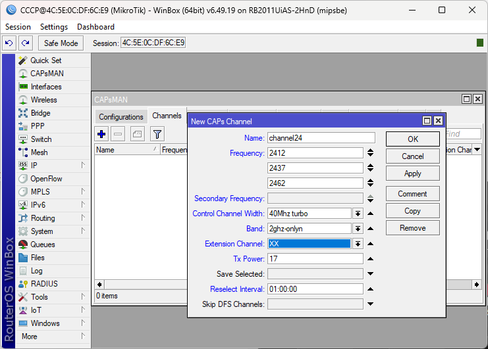Open the Dashboard menu

tap(95, 27)
